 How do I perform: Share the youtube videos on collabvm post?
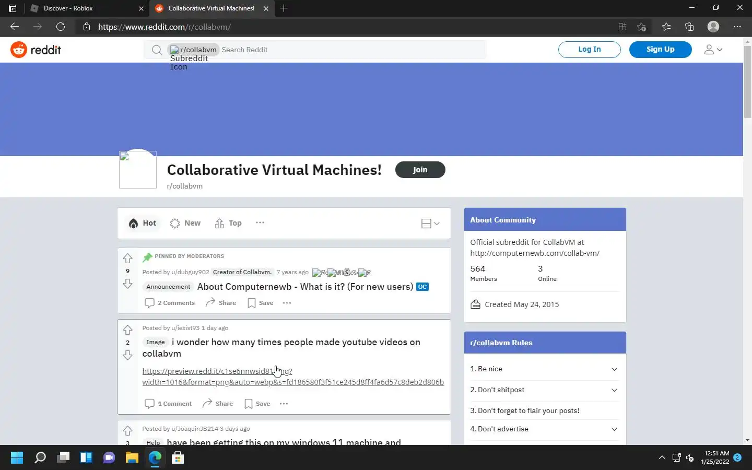(218, 404)
